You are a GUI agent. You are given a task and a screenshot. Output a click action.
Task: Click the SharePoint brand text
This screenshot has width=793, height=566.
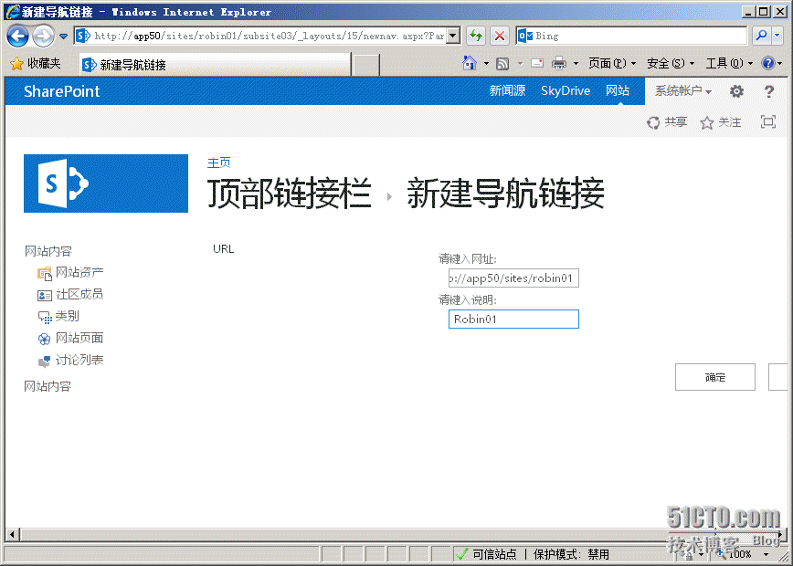point(62,91)
